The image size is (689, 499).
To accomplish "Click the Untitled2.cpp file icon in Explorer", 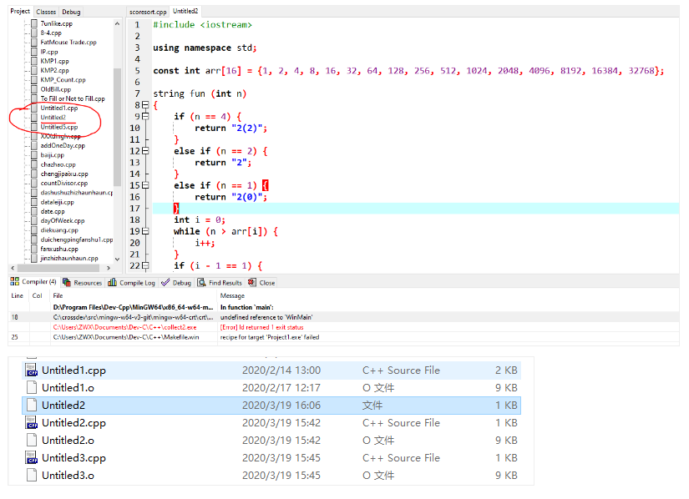I will point(31,422).
